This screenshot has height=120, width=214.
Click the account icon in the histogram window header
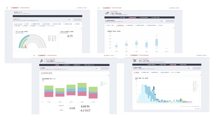point(197,55)
